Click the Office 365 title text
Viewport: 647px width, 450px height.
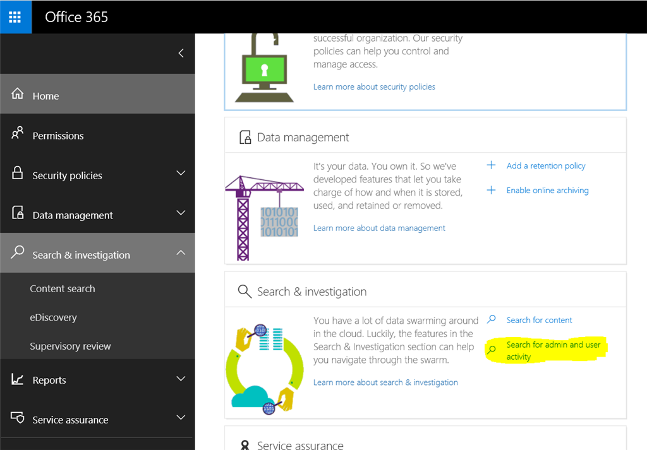point(76,17)
